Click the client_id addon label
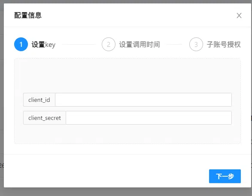Screen dimensions: 252x196 point(39,100)
